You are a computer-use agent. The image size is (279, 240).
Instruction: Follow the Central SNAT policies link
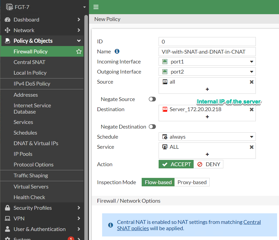click(x=189, y=225)
